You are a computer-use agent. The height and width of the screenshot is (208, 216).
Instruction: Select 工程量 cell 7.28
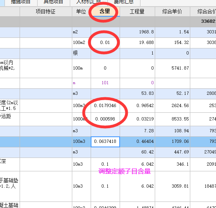click(137, 131)
